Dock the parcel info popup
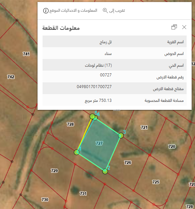 174,27
